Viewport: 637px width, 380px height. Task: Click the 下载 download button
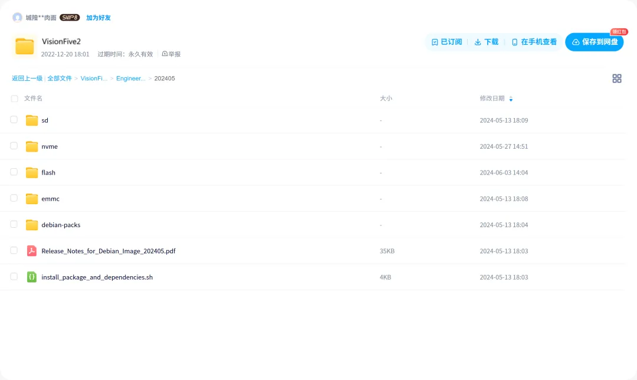(x=486, y=42)
